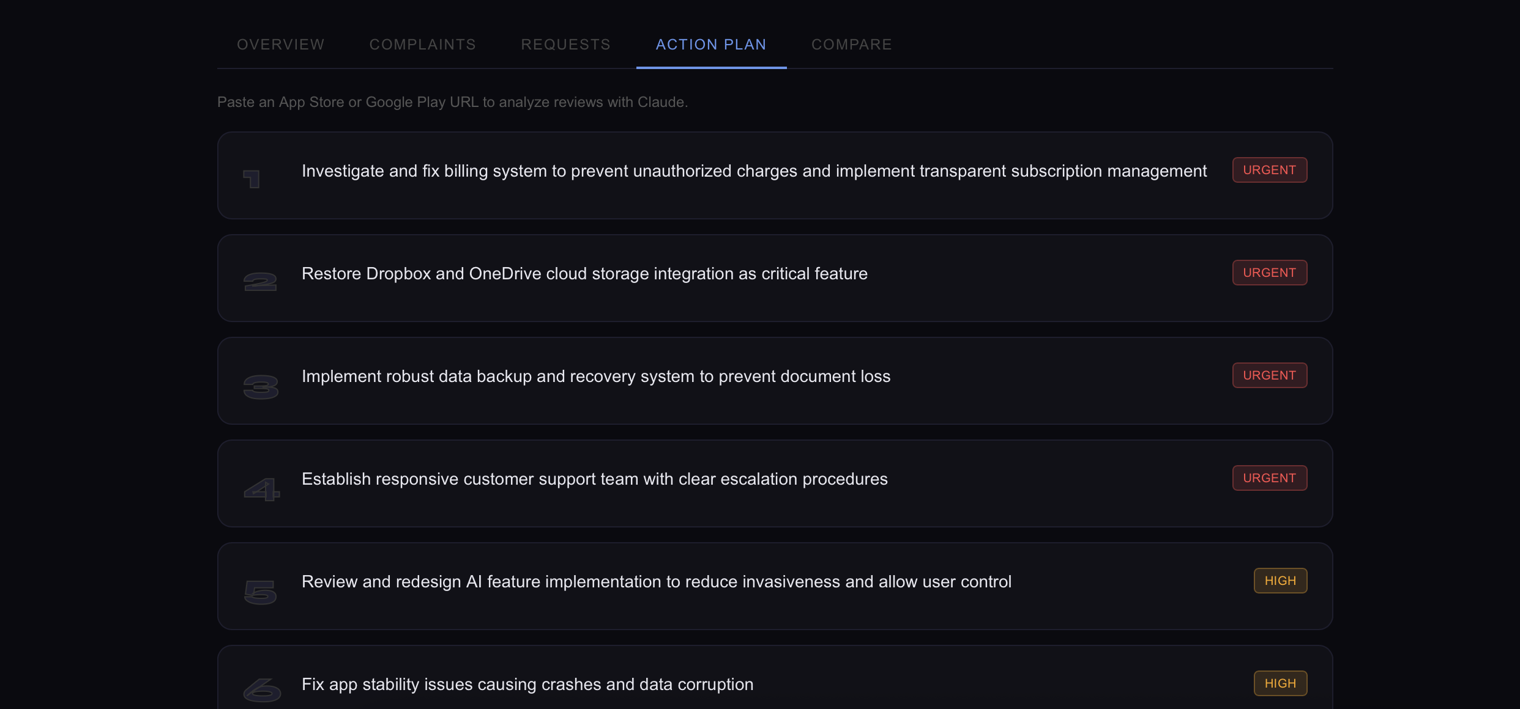Click HIGH badge on AI feature item

pyautogui.click(x=1280, y=581)
